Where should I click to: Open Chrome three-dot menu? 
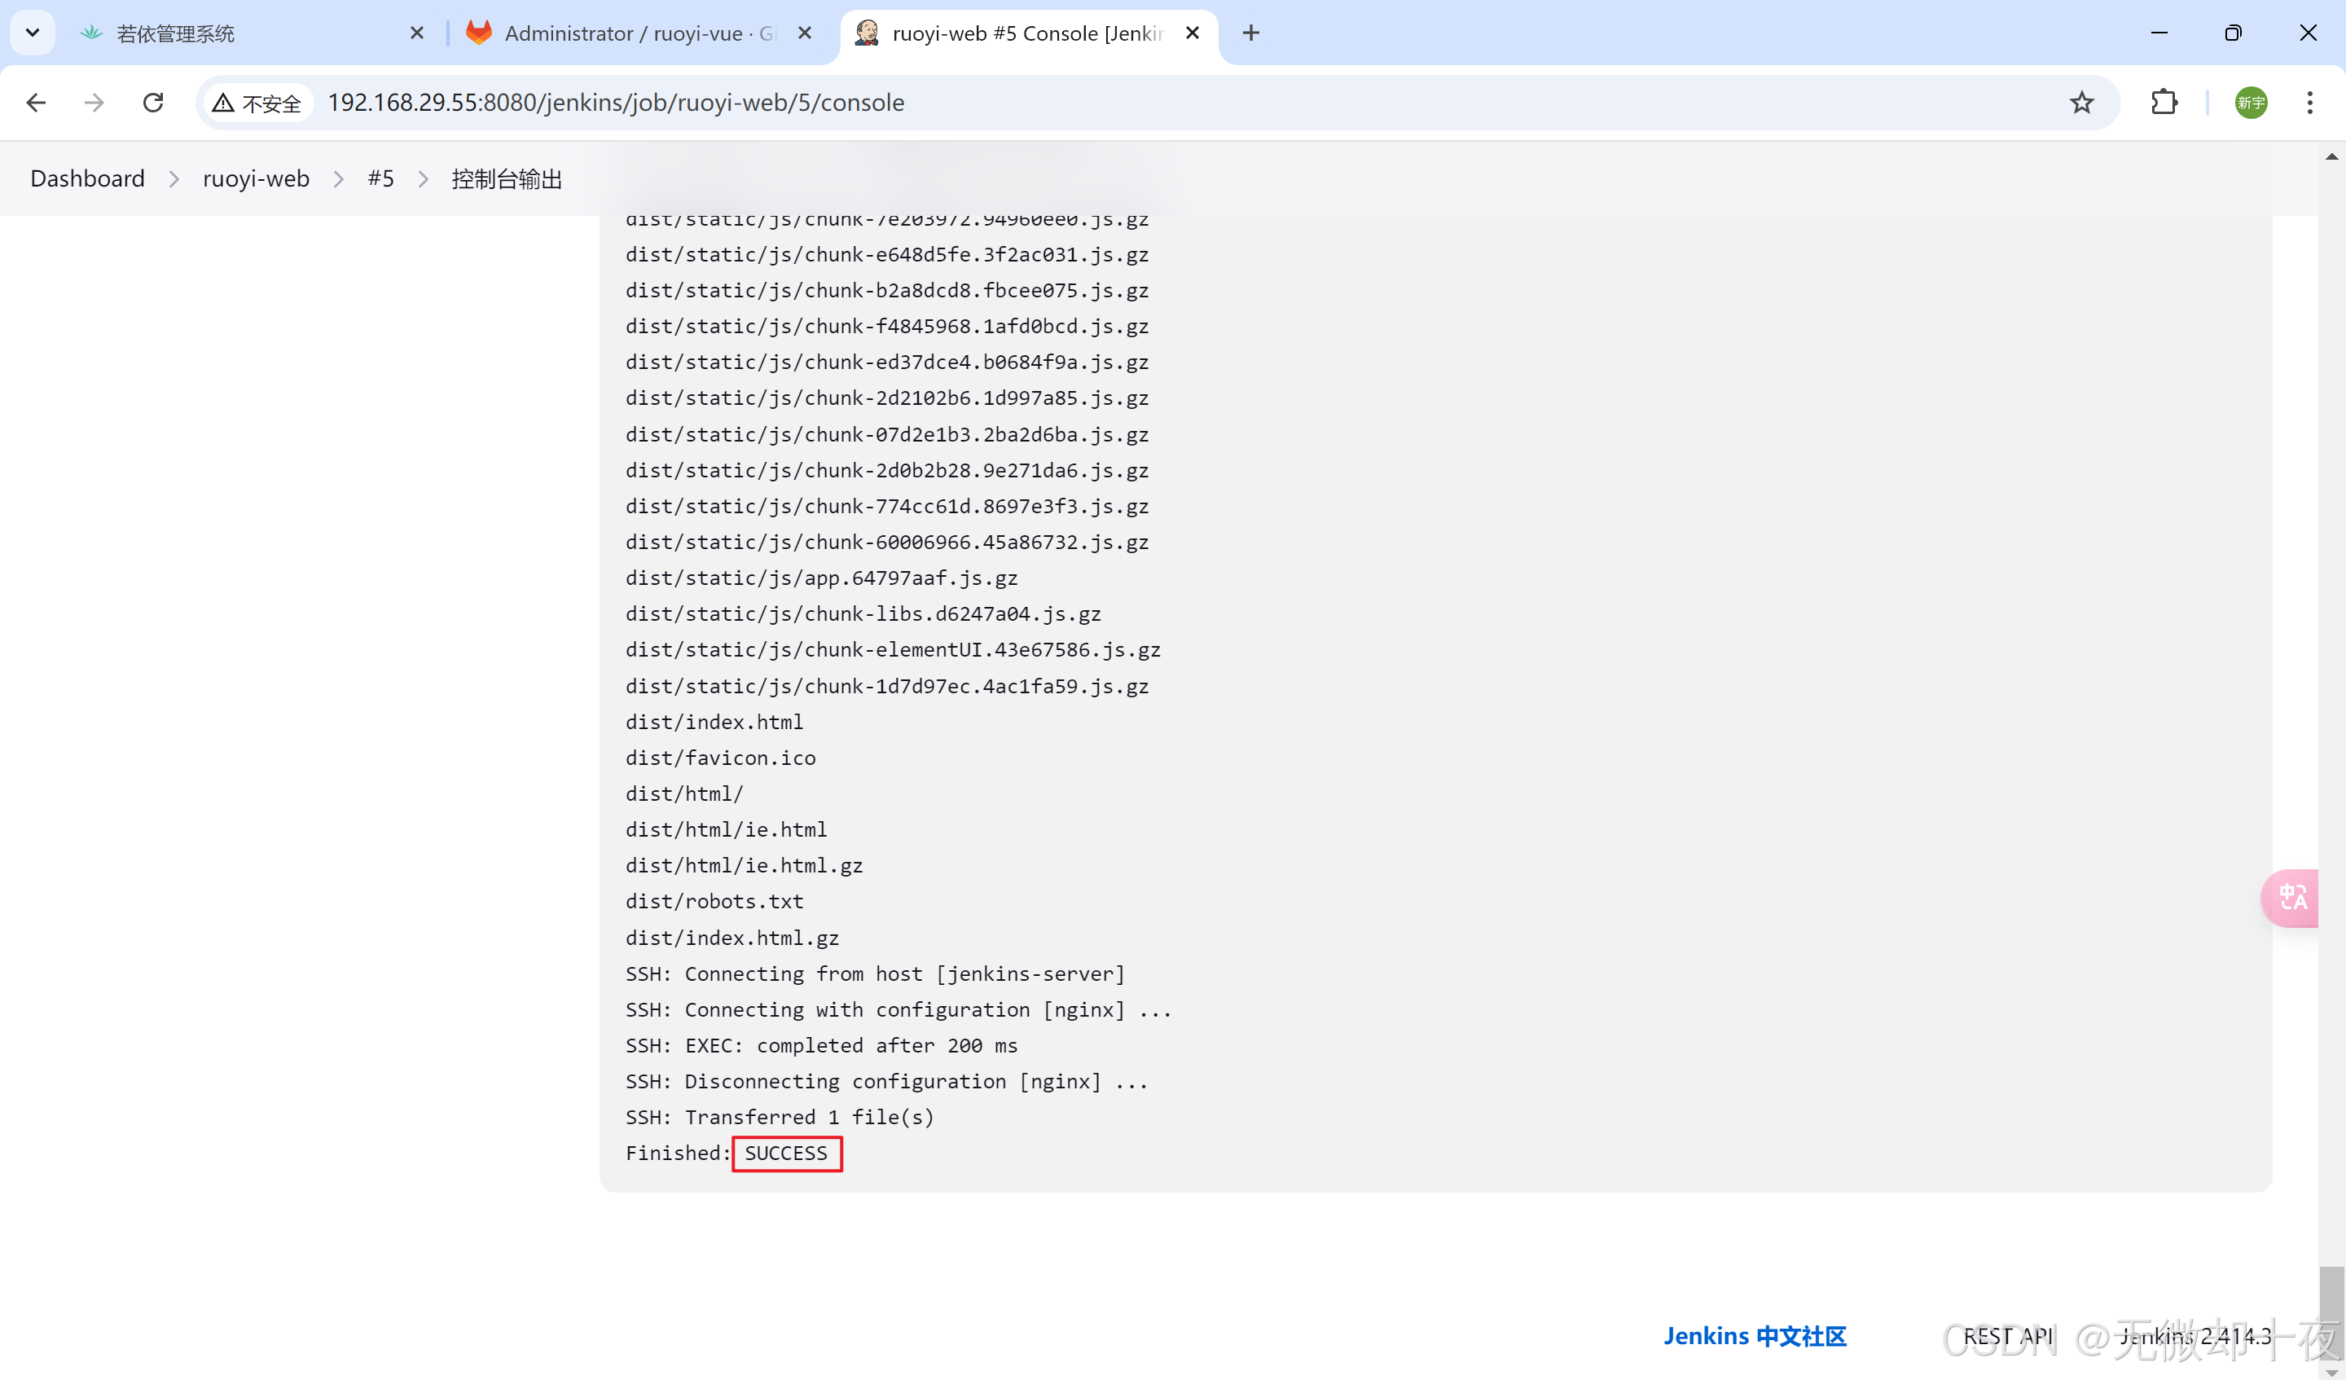click(x=2309, y=103)
